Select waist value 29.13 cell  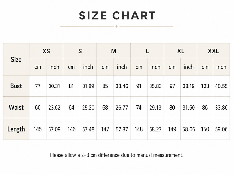point(155,107)
